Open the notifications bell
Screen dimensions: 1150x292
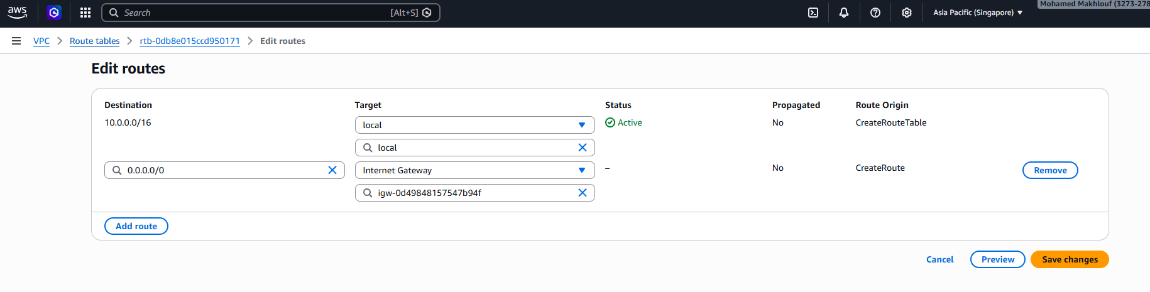[843, 13]
